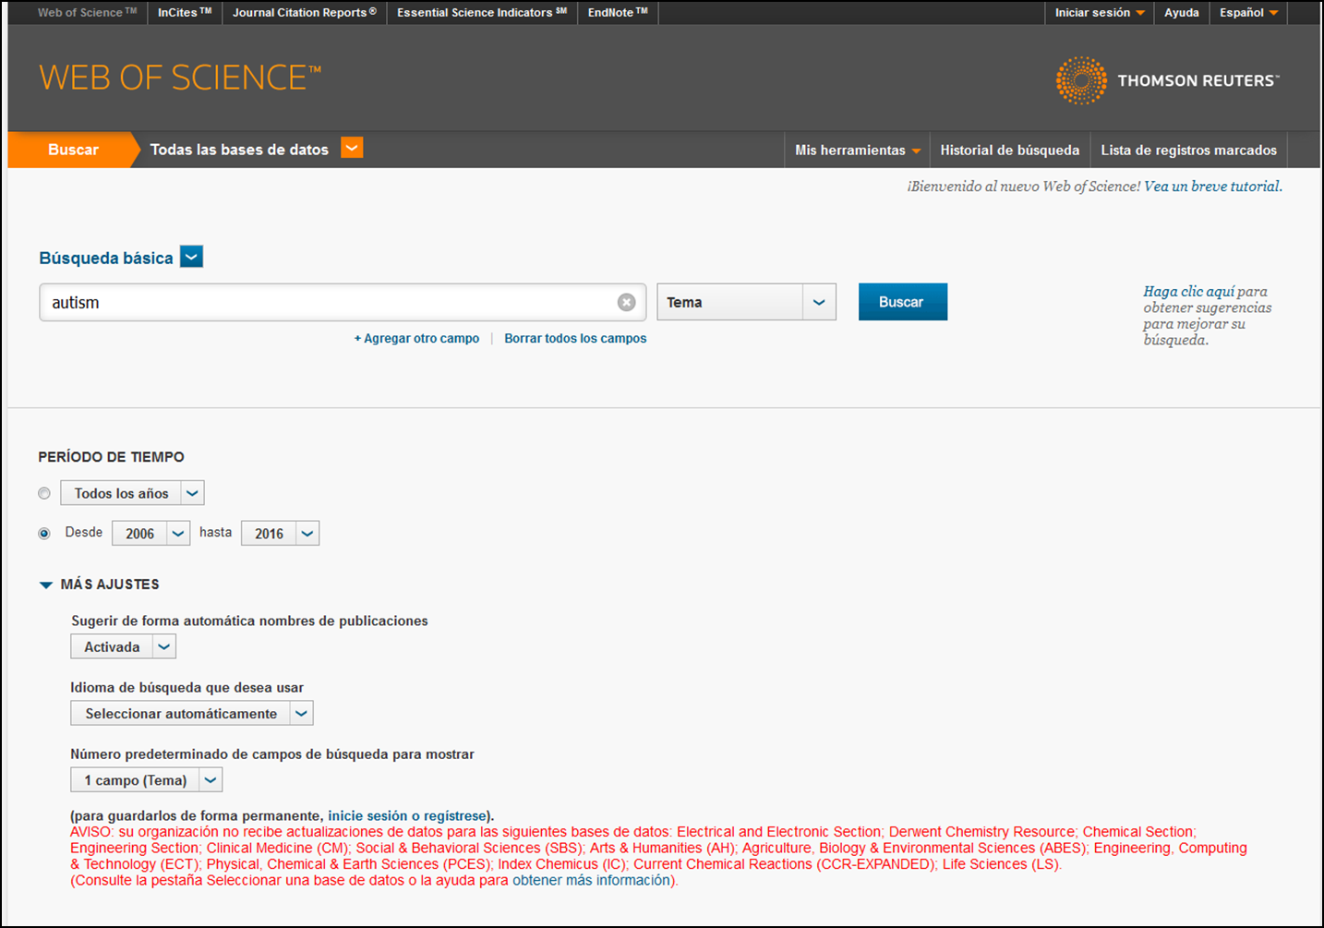Click Haga clic aquí suggestions link

1188,292
